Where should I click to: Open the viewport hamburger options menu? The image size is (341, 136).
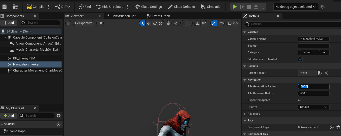coord(68,23)
